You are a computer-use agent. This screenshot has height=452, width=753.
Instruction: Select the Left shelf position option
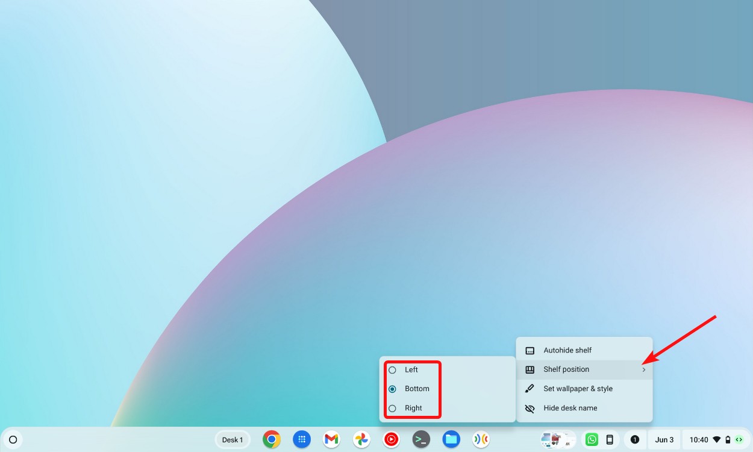[x=411, y=369]
